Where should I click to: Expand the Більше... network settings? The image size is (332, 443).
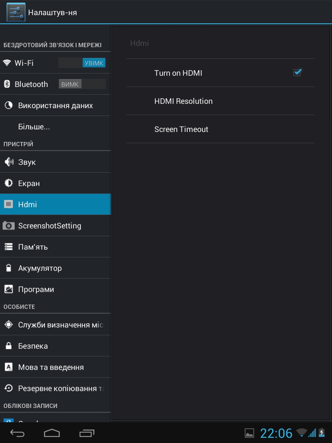(34, 127)
